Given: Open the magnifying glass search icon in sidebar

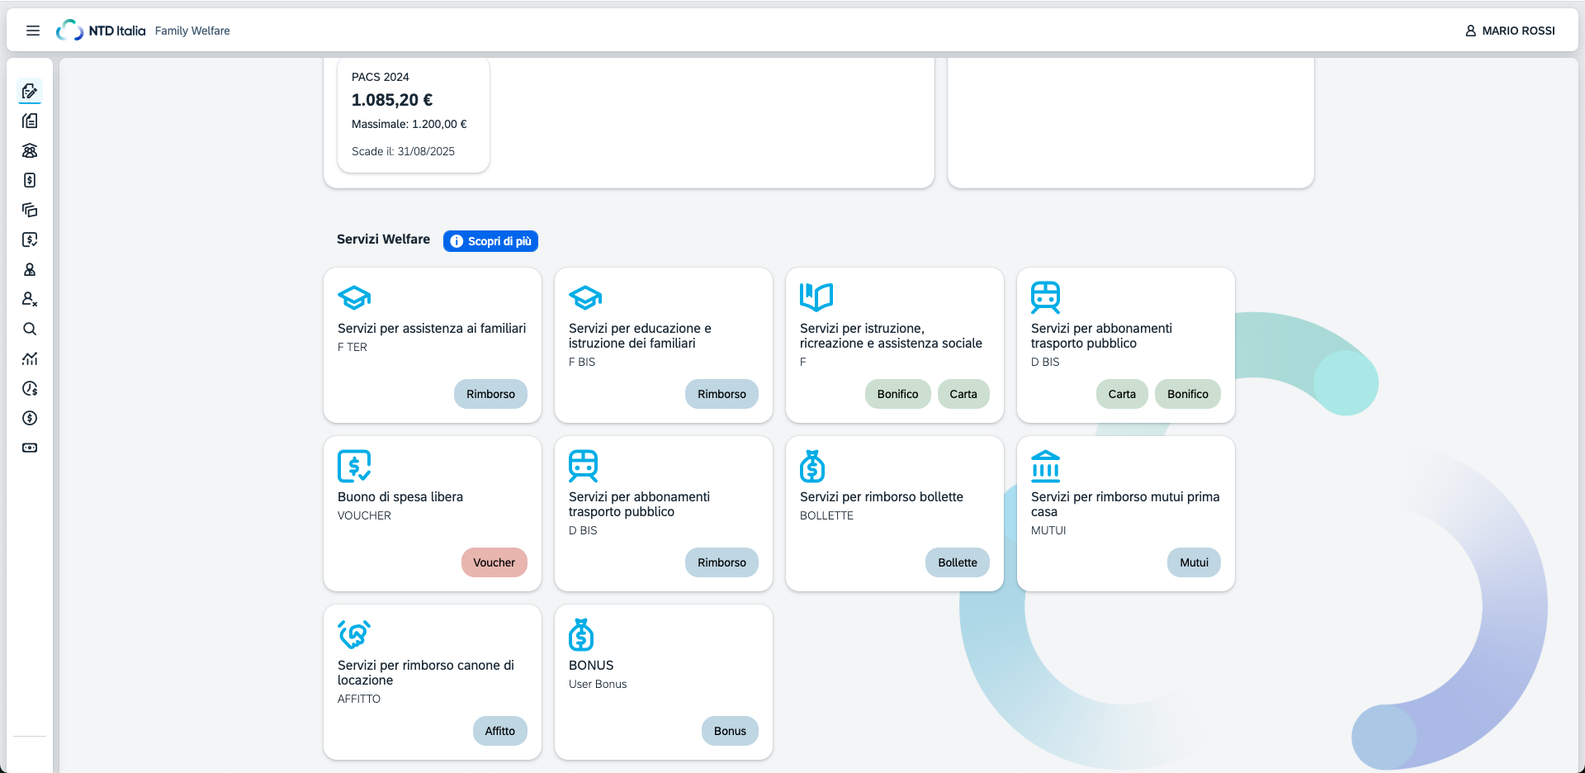Looking at the screenshot, I should [x=30, y=329].
